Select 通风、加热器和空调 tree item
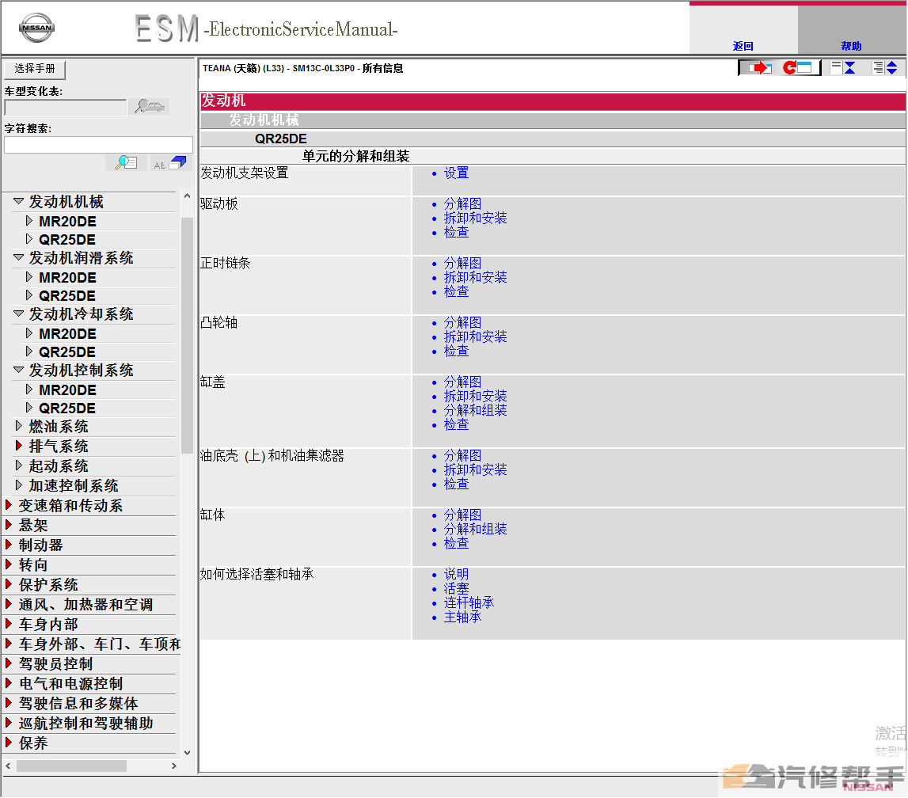Image resolution: width=908 pixels, height=798 pixels. click(85, 605)
